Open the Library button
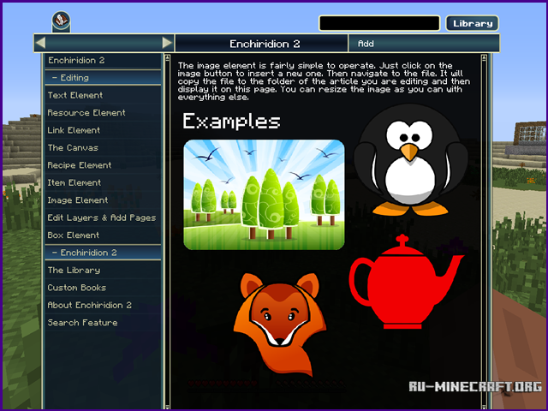This screenshot has width=548, height=411. tap(472, 23)
